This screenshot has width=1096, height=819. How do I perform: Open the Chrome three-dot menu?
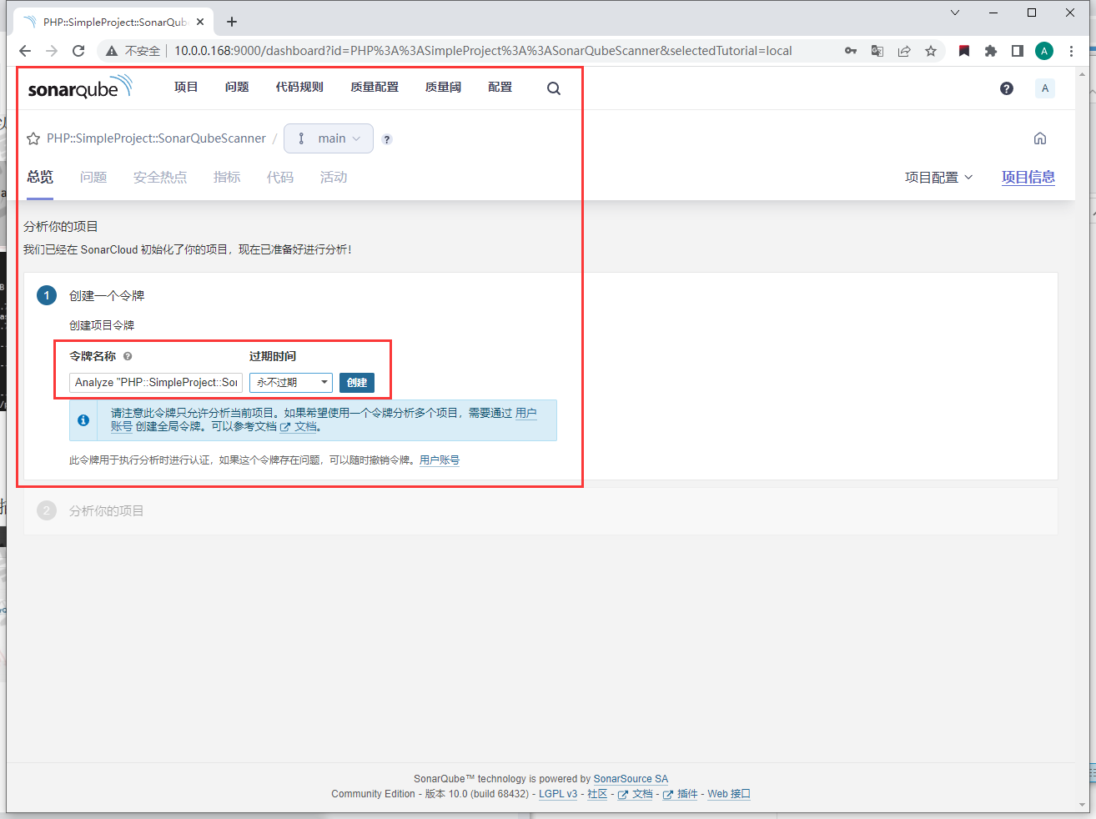coord(1072,51)
